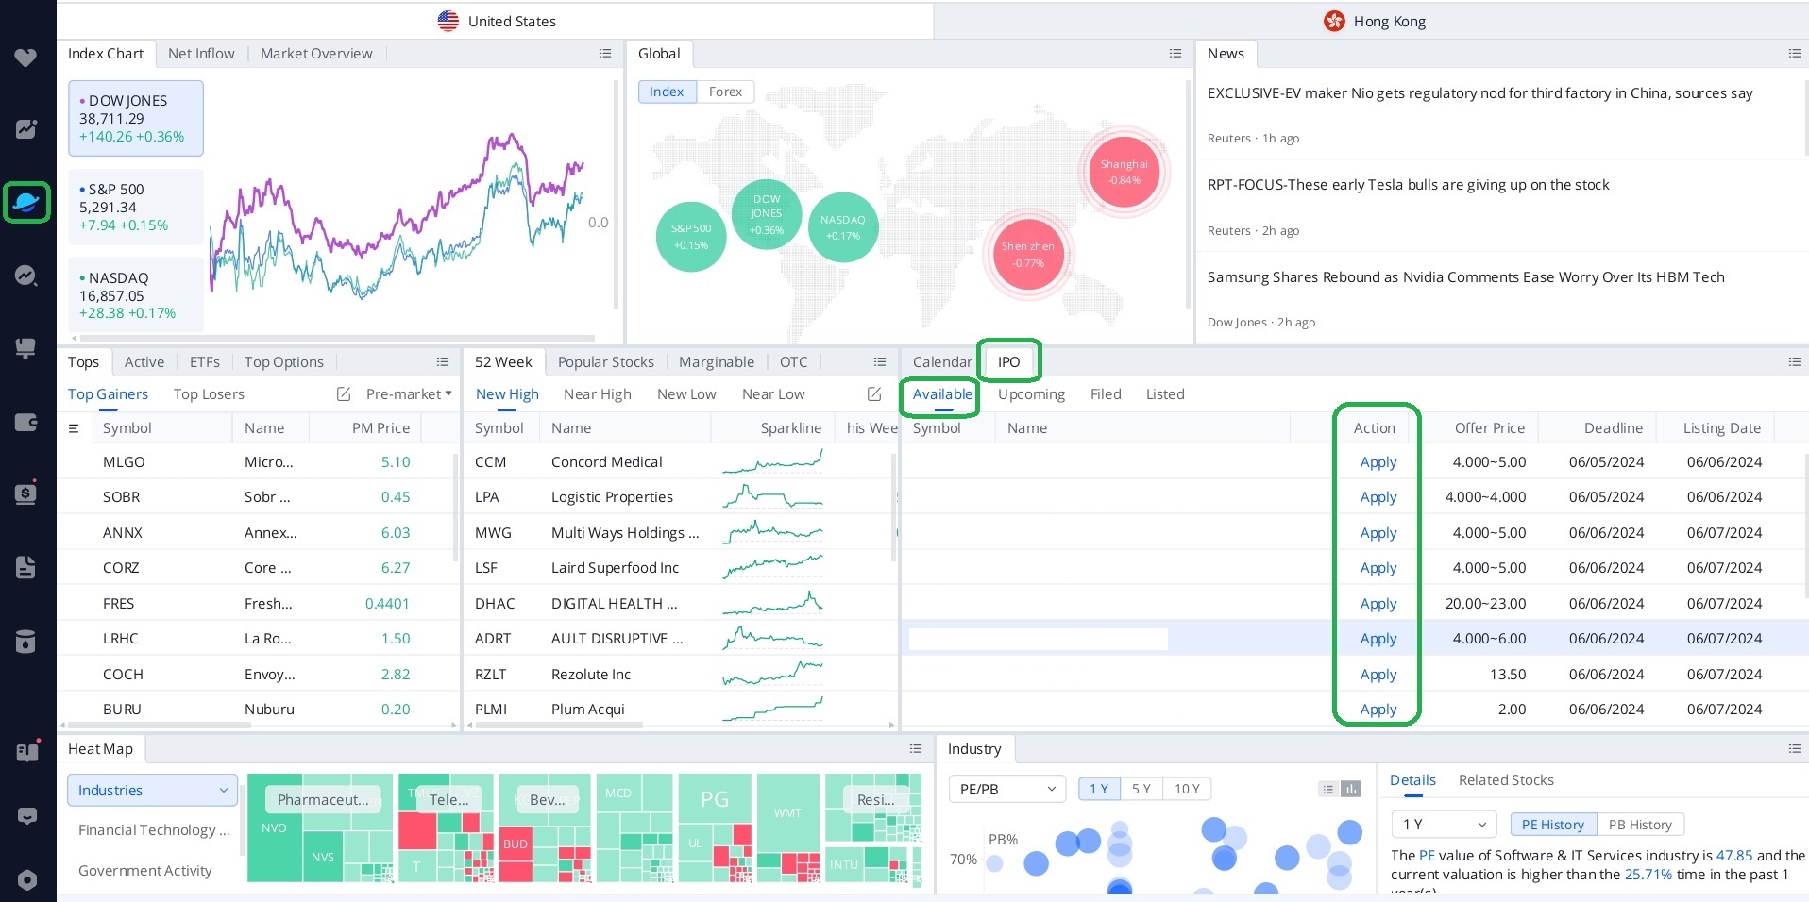
Task: Switch Industry chart to bar chart view icon
Action: point(1351,789)
